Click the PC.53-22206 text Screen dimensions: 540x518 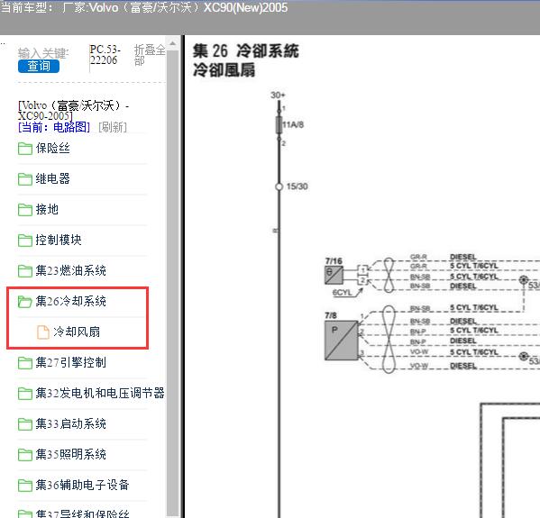click(105, 55)
